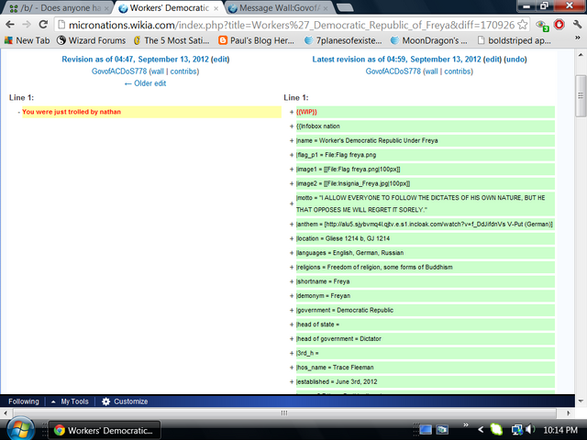Viewport: 587px width, 440px height.
Task: Click the vertical scrollbar thumb
Action: [581, 95]
